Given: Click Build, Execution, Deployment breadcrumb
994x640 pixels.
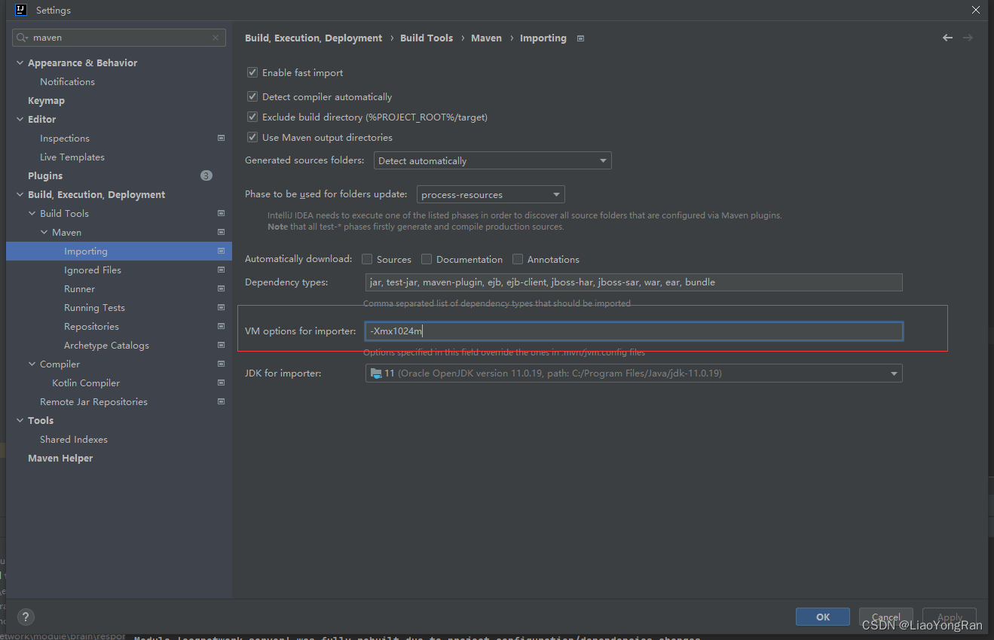Looking at the screenshot, I should [x=313, y=38].
